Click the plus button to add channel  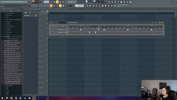(x=62, y=37)
